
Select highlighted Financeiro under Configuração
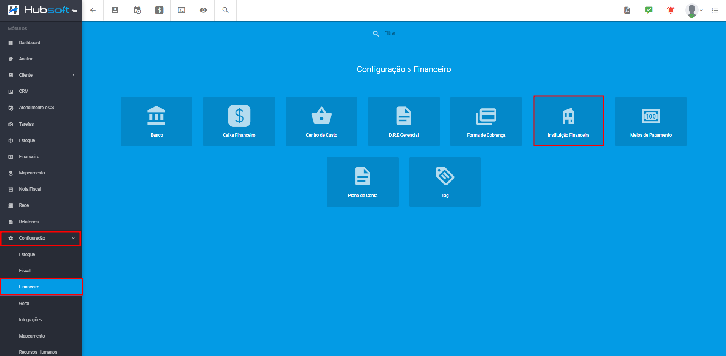point(41,287)
